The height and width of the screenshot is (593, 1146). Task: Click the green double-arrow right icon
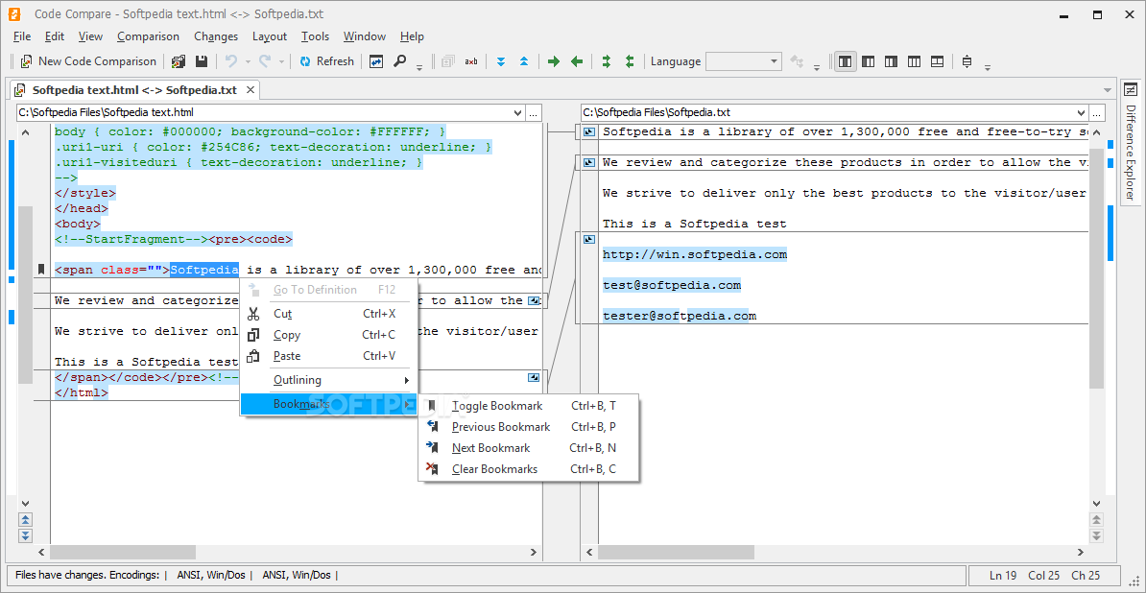pyautogui.click(x=606, y=61)
